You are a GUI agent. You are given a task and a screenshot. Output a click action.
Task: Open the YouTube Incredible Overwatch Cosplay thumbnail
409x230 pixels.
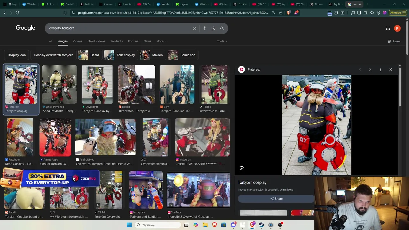(198, 190)
